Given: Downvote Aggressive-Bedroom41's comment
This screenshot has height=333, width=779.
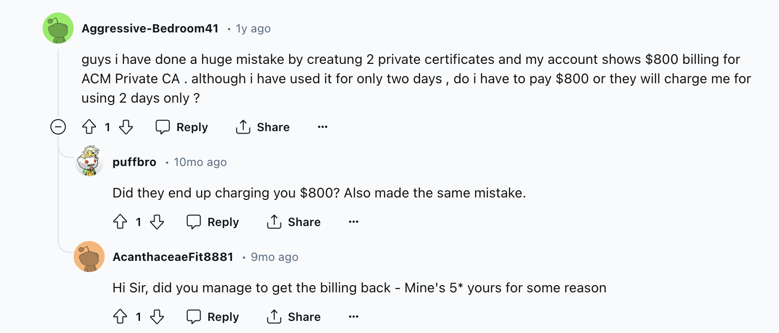Looking at the screenshot, I should [126, 127].
